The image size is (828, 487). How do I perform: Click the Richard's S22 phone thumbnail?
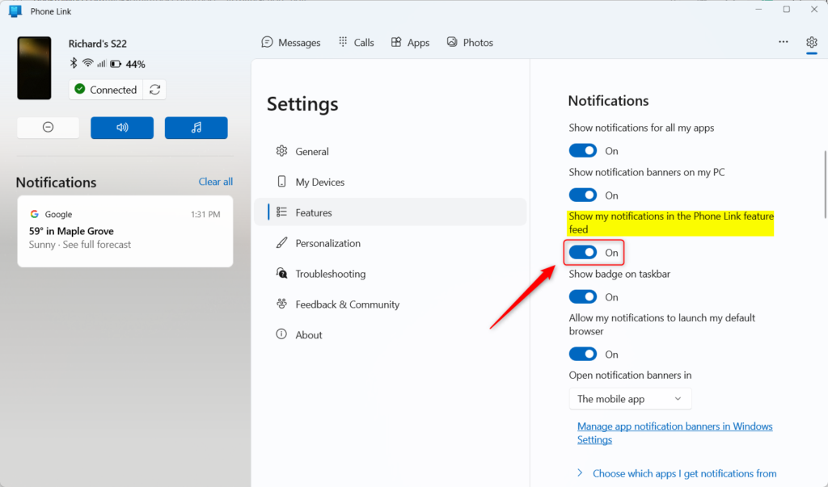pos(34,68)
